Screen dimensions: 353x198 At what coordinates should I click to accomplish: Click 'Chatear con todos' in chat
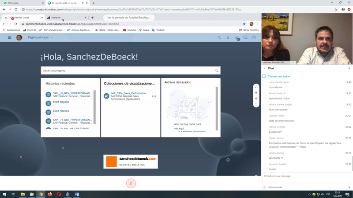click(x=278, y=76)
